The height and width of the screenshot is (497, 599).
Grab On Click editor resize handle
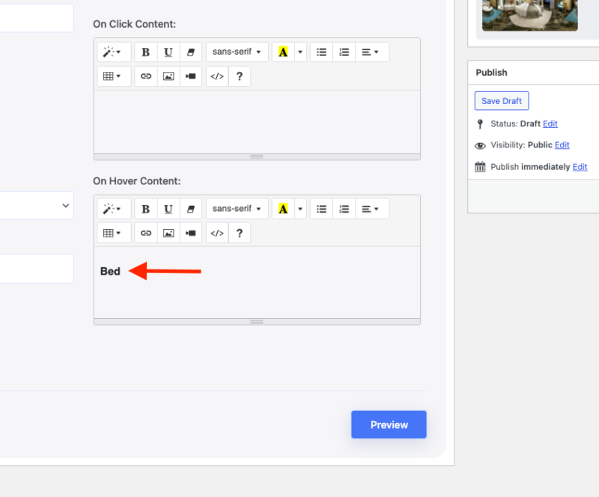pyautogui.click(x=257, y=157)
